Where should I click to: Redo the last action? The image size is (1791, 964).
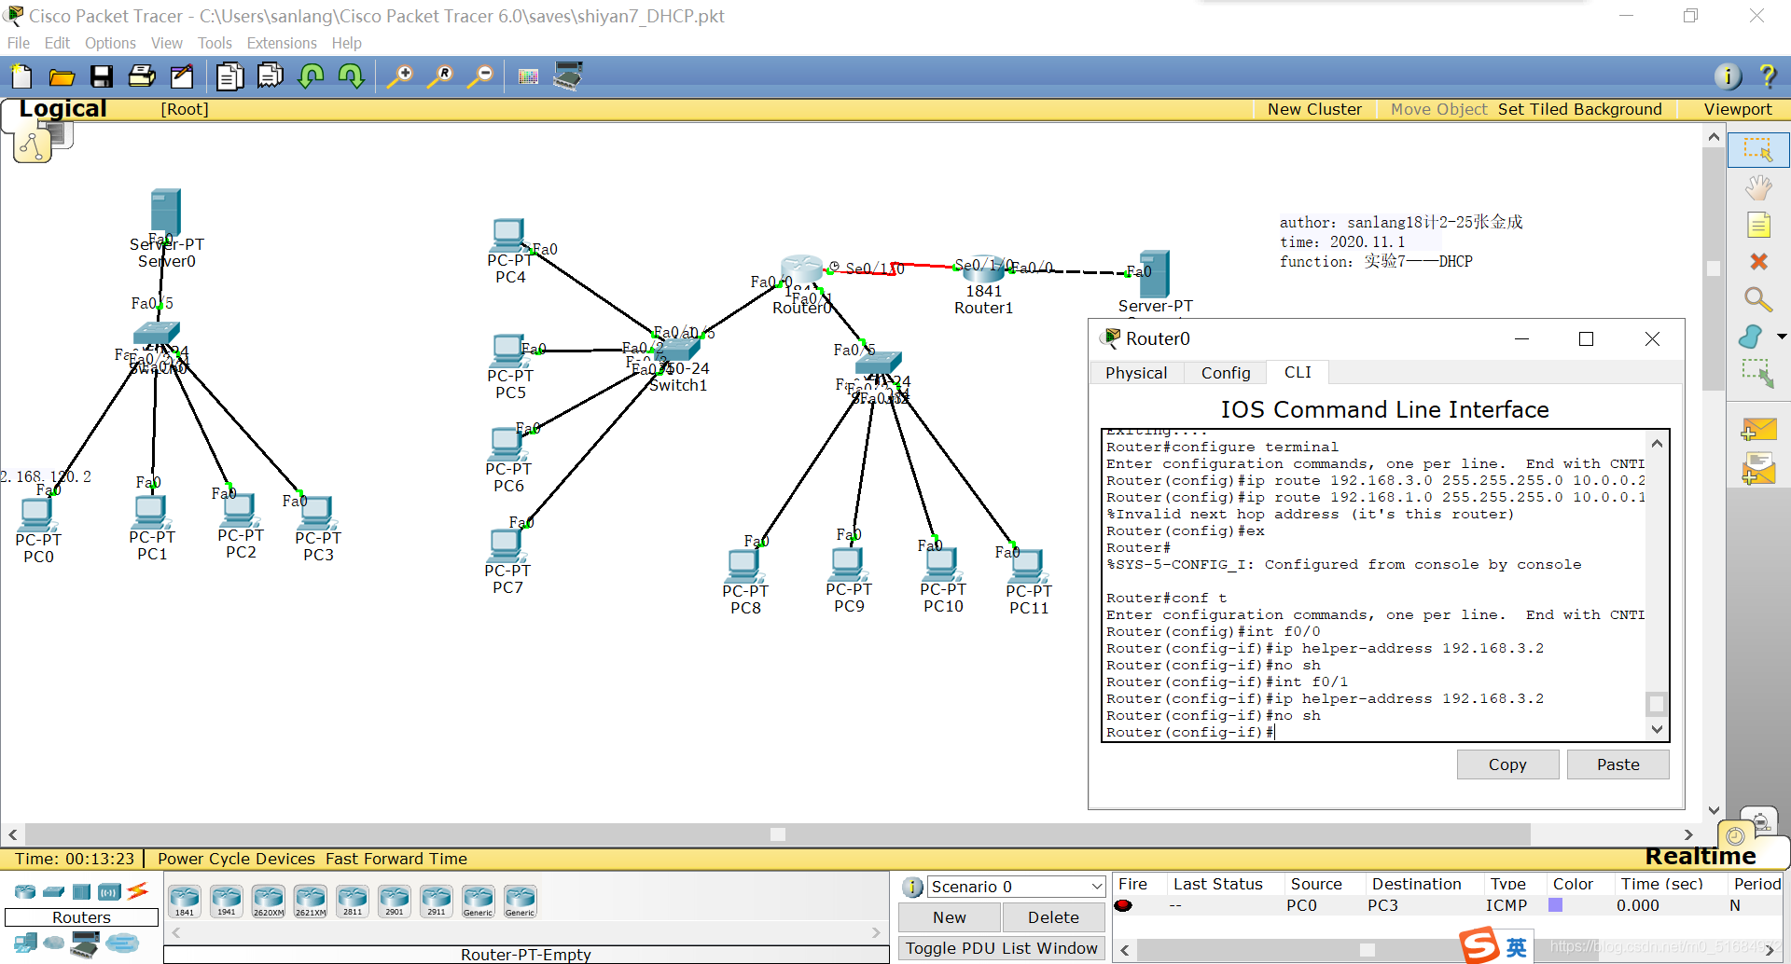[351, 76]
